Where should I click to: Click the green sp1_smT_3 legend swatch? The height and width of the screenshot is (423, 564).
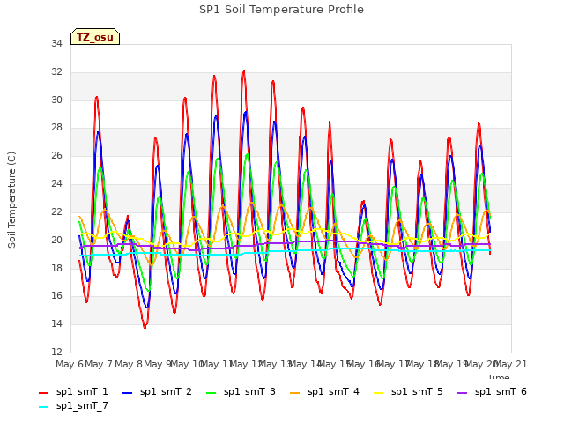pos(211,393)
